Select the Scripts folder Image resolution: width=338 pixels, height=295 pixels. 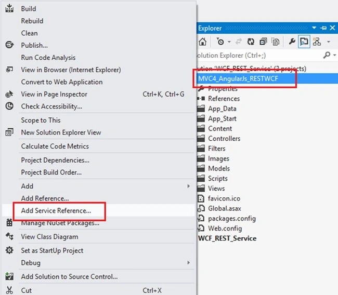pos(218,179)
